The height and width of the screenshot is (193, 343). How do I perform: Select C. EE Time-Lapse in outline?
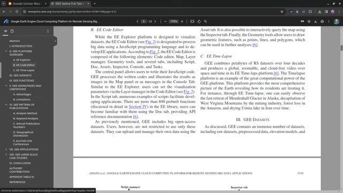(24, 70)
